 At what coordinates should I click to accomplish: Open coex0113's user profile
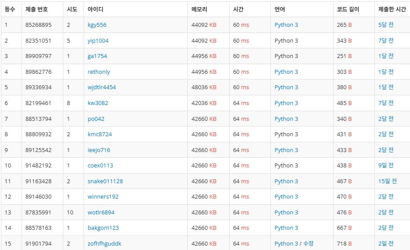pos(100,166)
